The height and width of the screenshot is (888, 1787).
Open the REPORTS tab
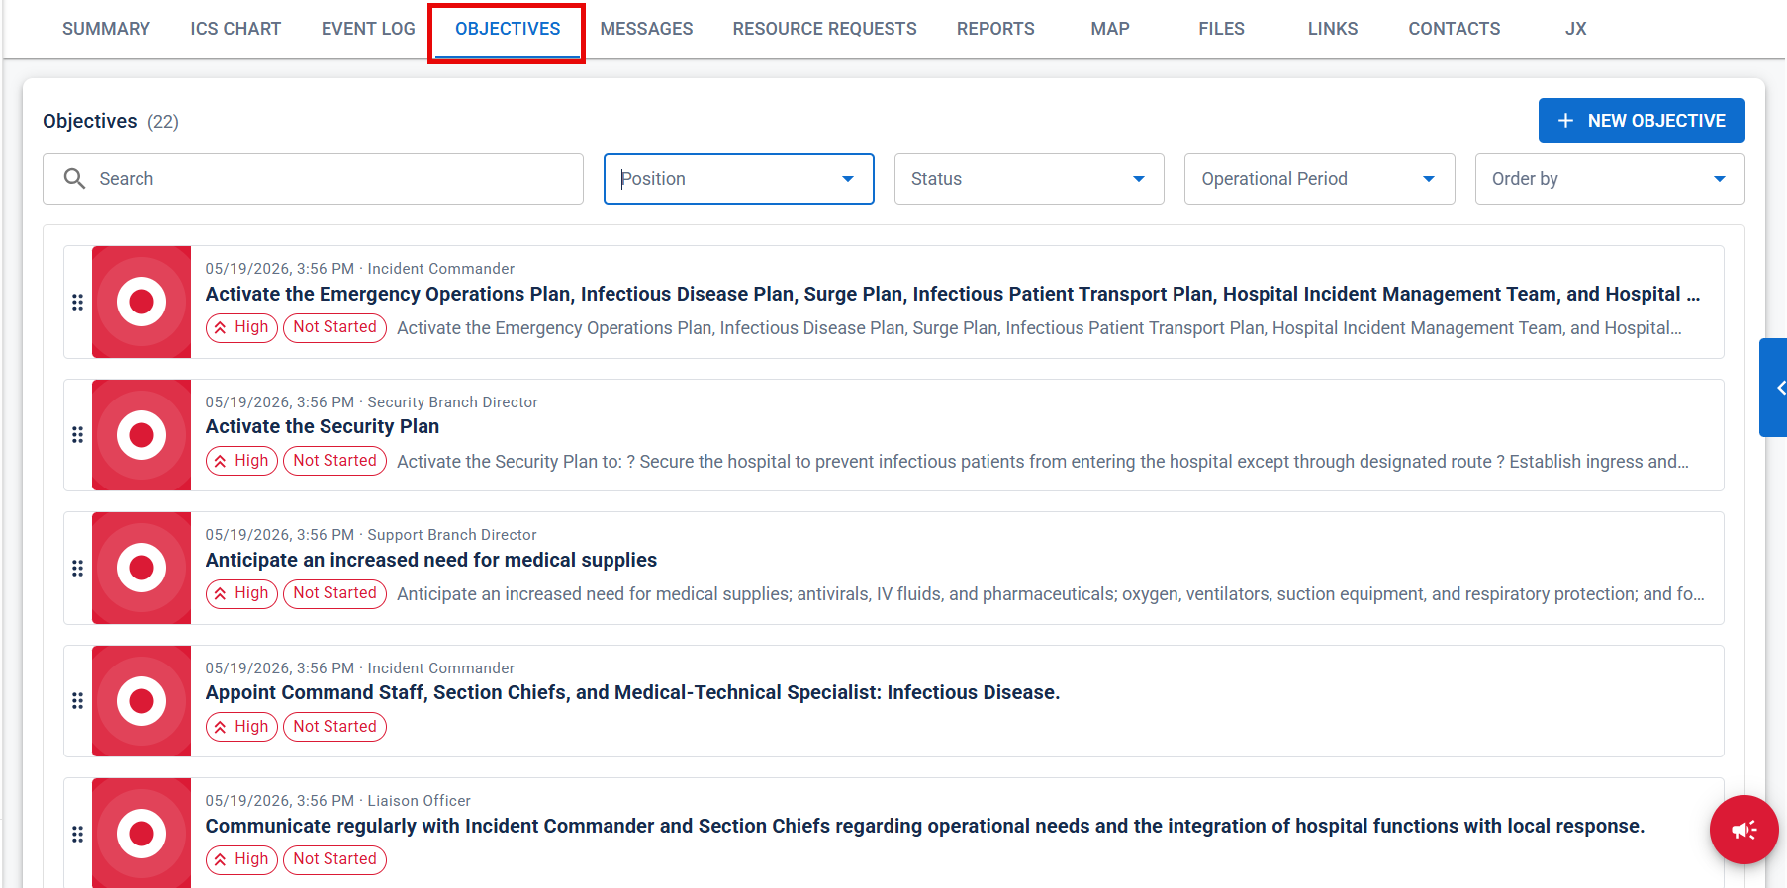tap(995, 29)
